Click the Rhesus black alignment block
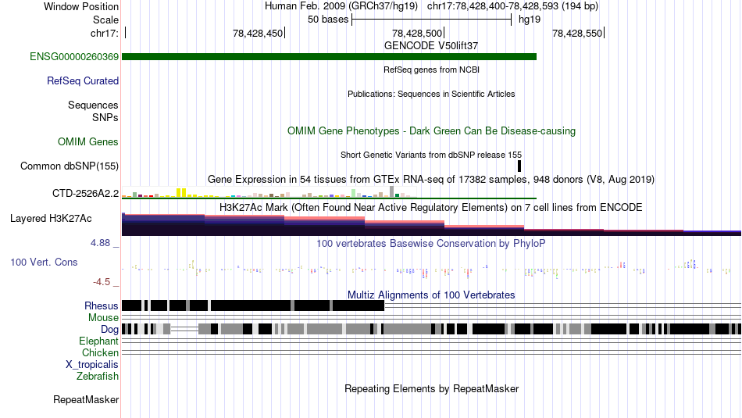Screen dimensions: 742x418 [x=253, y=305]
